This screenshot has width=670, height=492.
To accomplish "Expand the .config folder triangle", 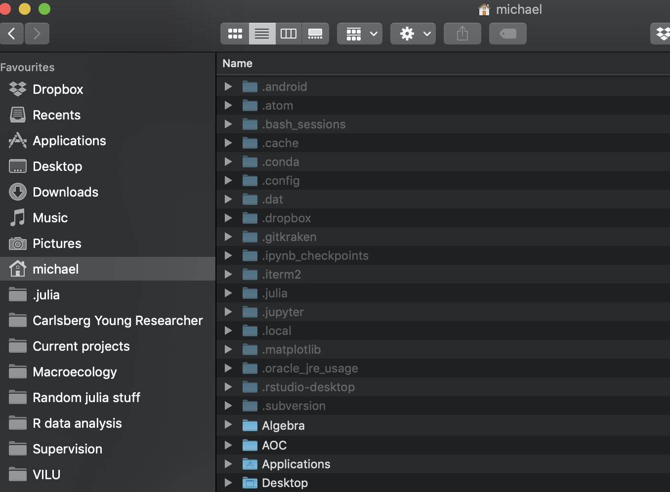I will pyautogui.click(x=228, y=180).
